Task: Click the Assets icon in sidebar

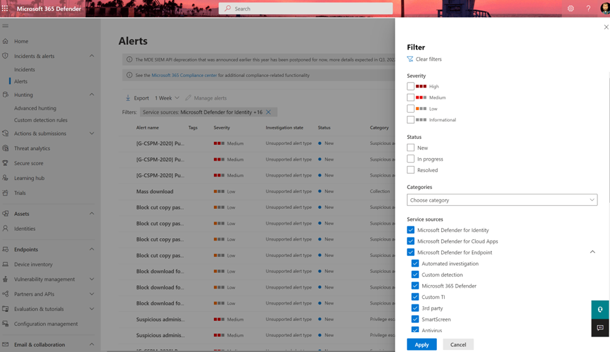Action: tap(5, 214)
